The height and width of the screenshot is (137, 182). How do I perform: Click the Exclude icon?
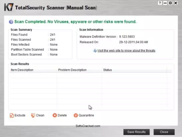(x=12, y=115)
